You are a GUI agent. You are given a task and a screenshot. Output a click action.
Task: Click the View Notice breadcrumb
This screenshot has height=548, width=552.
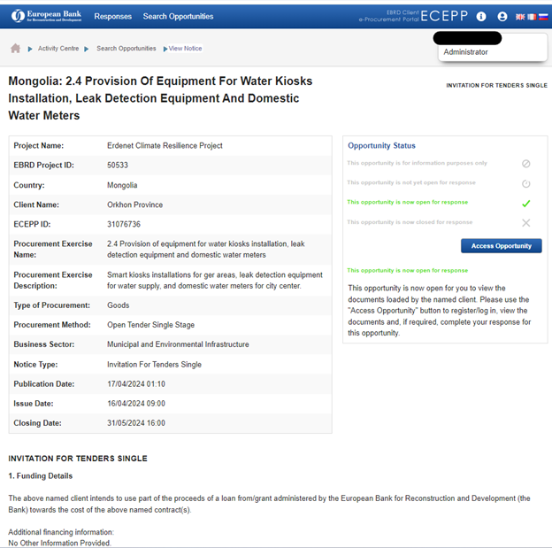pyautogui.click(x=185, y=49)
